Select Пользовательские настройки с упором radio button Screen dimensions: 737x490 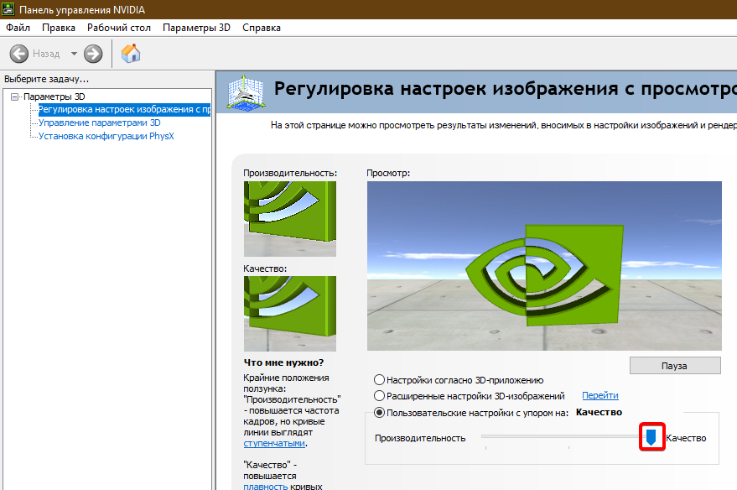coord(379,413)
